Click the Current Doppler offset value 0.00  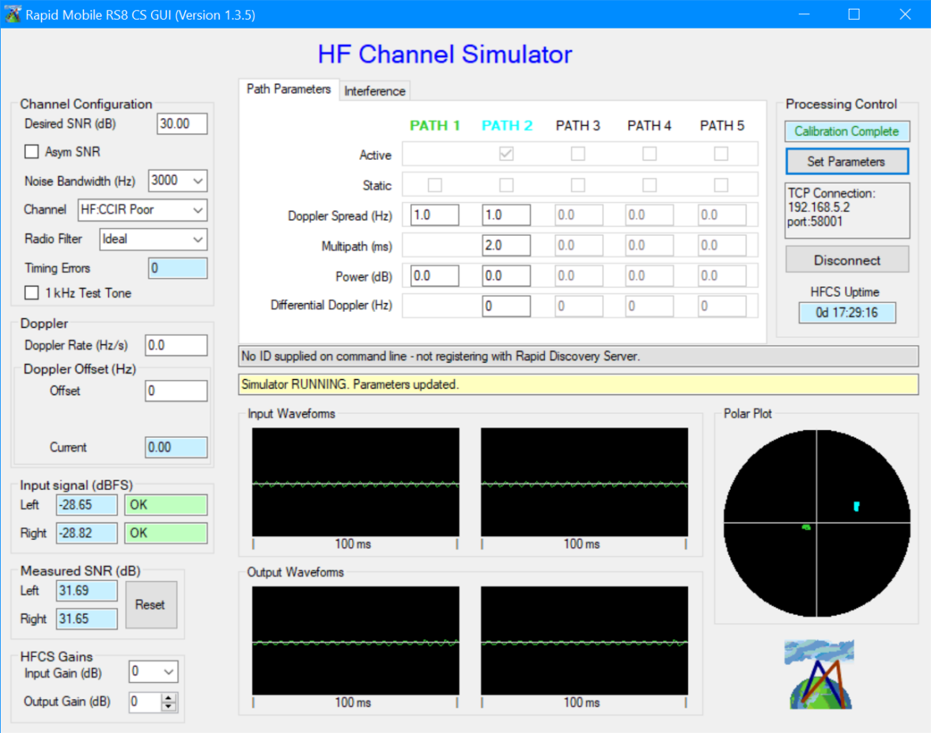(x=176, y=447)
